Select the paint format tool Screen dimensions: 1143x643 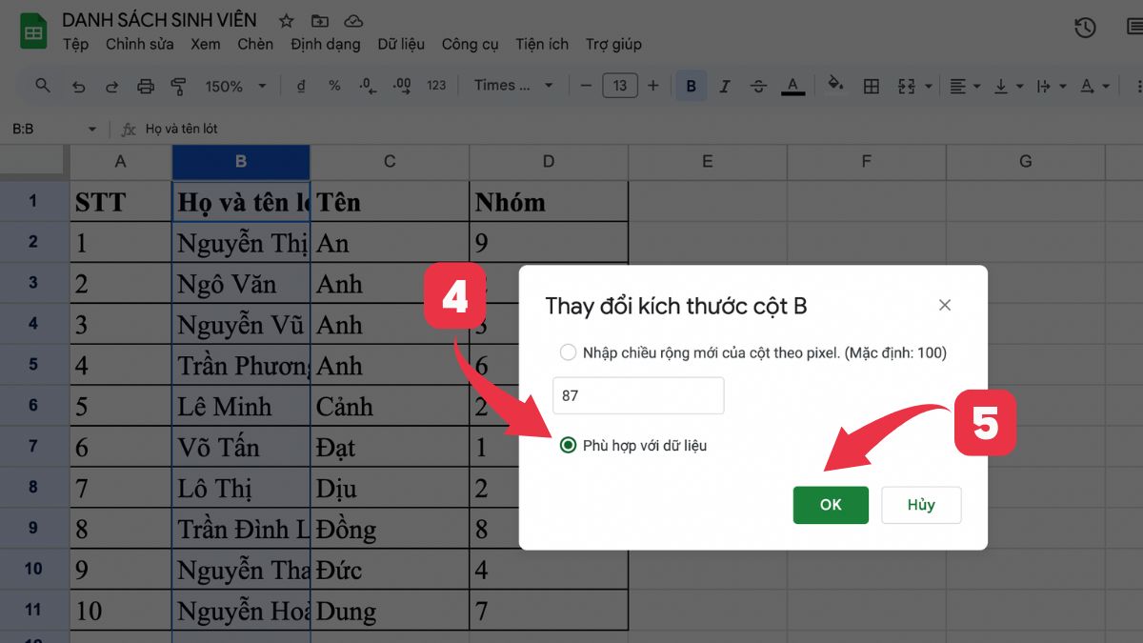coord(179,86)
